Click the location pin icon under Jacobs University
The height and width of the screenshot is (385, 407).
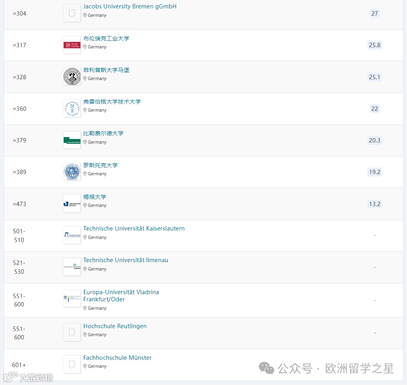85,15
